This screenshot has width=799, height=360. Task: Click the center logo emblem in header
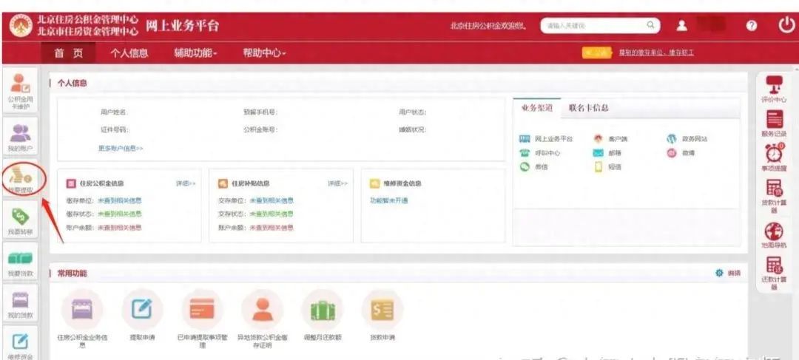point(21,25)
